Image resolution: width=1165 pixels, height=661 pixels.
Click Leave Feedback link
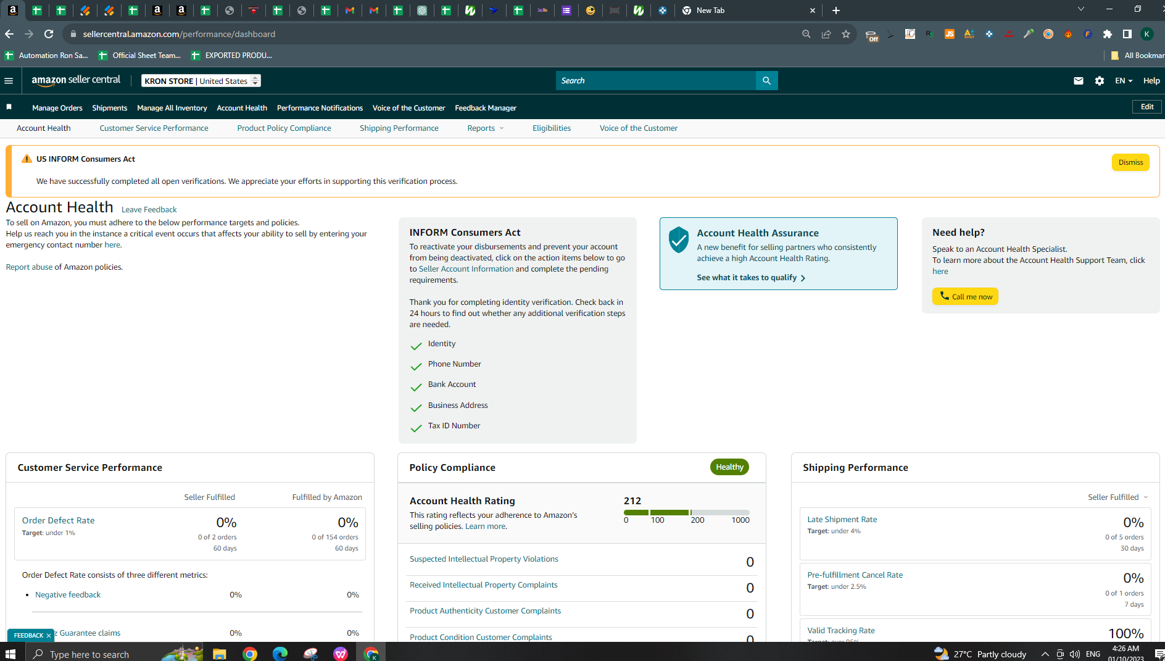pyautogui.click(x=149, y=210)
